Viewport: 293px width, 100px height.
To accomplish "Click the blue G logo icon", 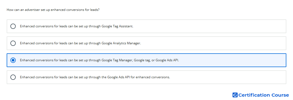I will tap(235, 95).
